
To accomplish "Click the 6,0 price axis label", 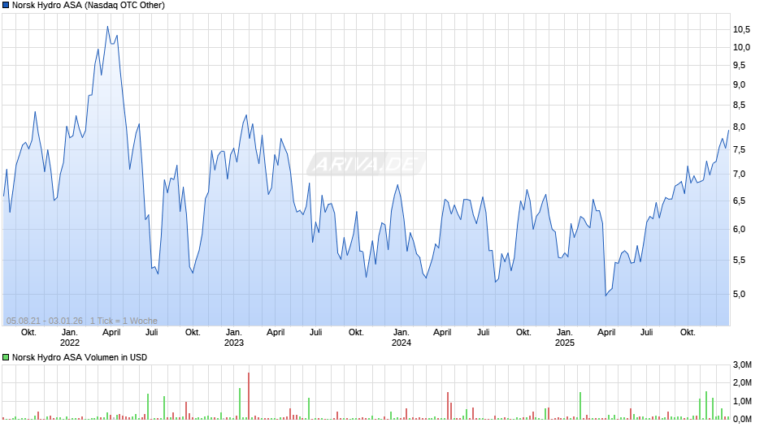I will pos(739,229).
